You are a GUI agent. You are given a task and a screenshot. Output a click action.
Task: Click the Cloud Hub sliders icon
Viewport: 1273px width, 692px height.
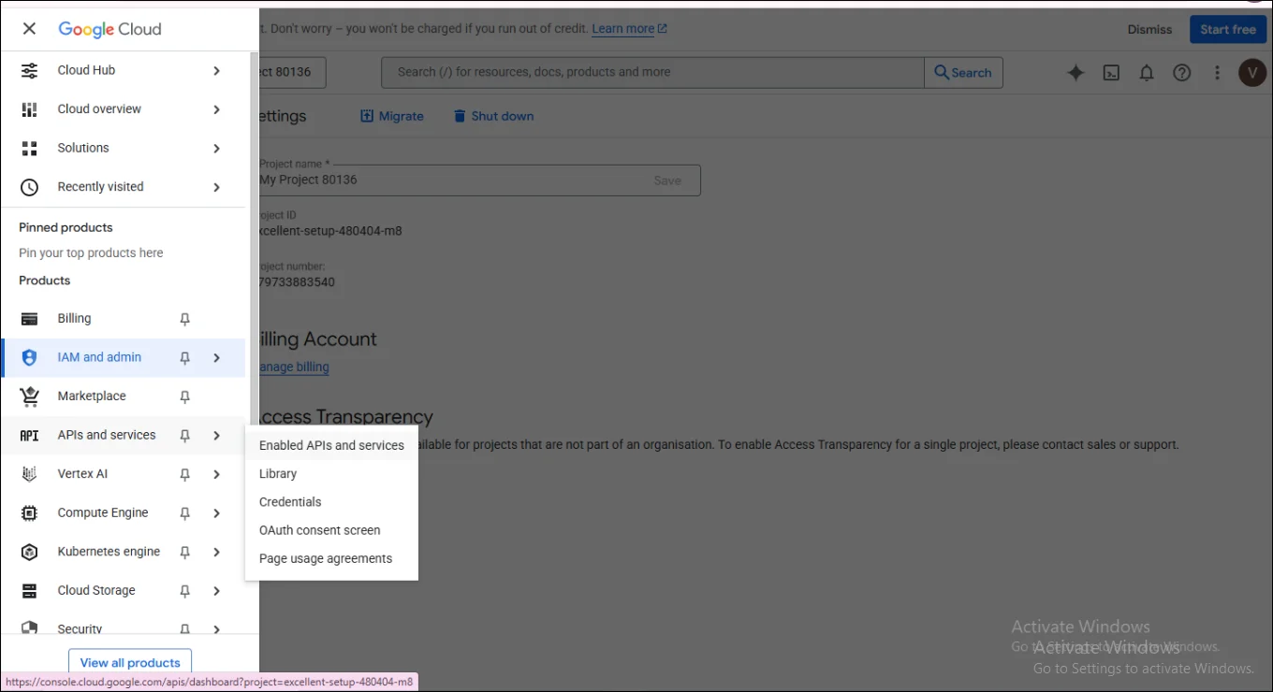coord(29,70)
